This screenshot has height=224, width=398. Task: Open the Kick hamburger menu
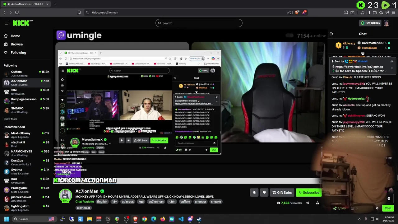click(x=7, y=23)
